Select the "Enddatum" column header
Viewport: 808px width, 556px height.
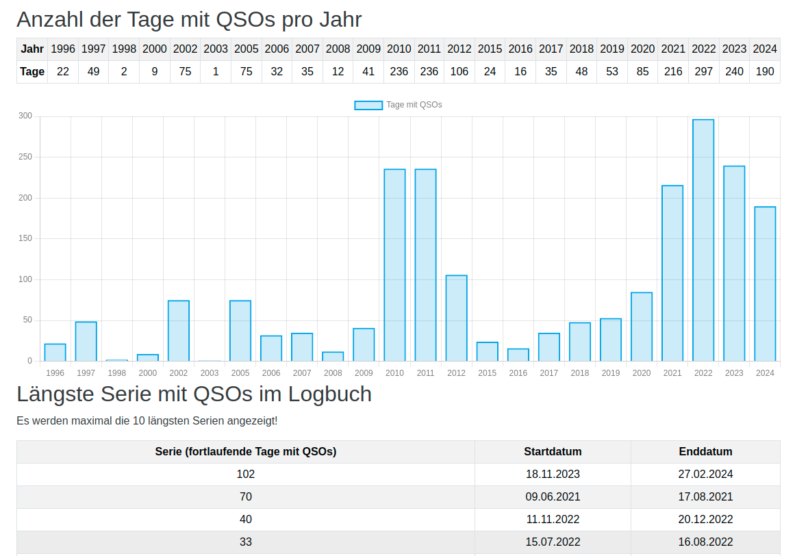[705, 451]
